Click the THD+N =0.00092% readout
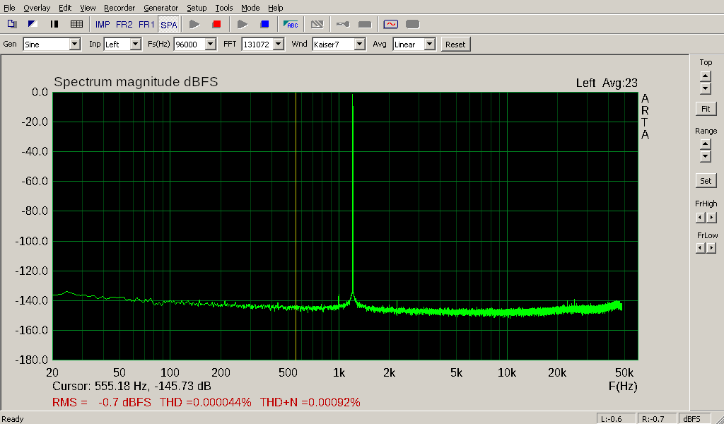 point(310,402)
